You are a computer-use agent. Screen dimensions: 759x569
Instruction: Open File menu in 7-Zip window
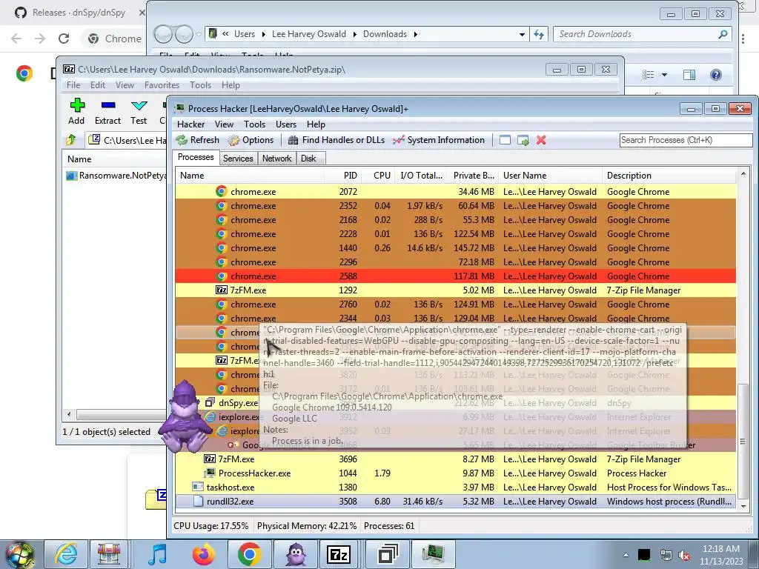tap(73, 85)
